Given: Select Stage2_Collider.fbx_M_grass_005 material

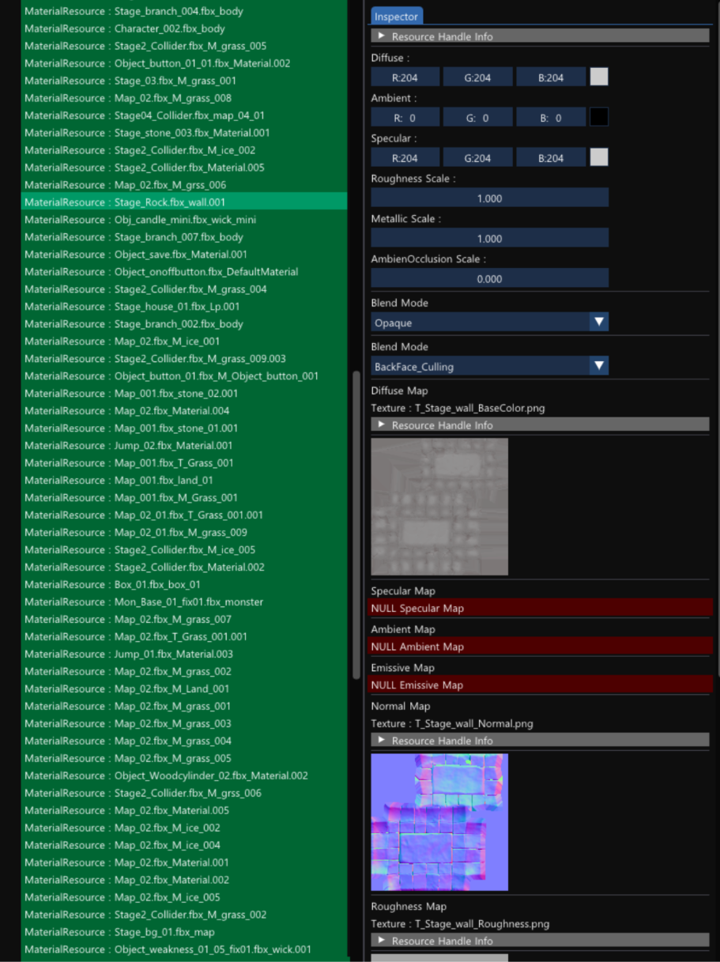Looking at the screenshot, I should [x=184, y=46].
